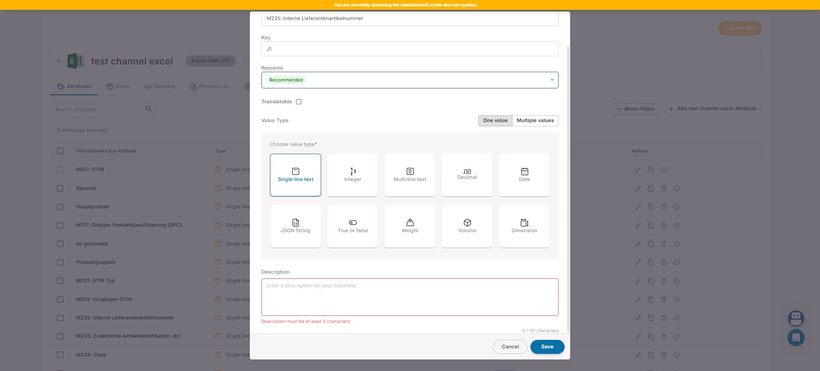Switch to the Mapping tab

pos(159,86)
